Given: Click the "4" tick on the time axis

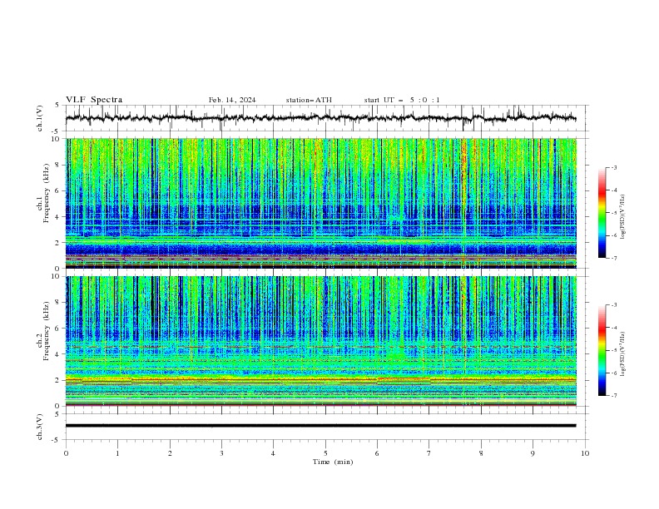Looking at the screenshot, I should coord(274,453).
